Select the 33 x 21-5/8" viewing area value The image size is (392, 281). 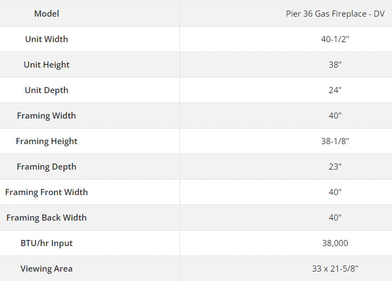(335, 268)
